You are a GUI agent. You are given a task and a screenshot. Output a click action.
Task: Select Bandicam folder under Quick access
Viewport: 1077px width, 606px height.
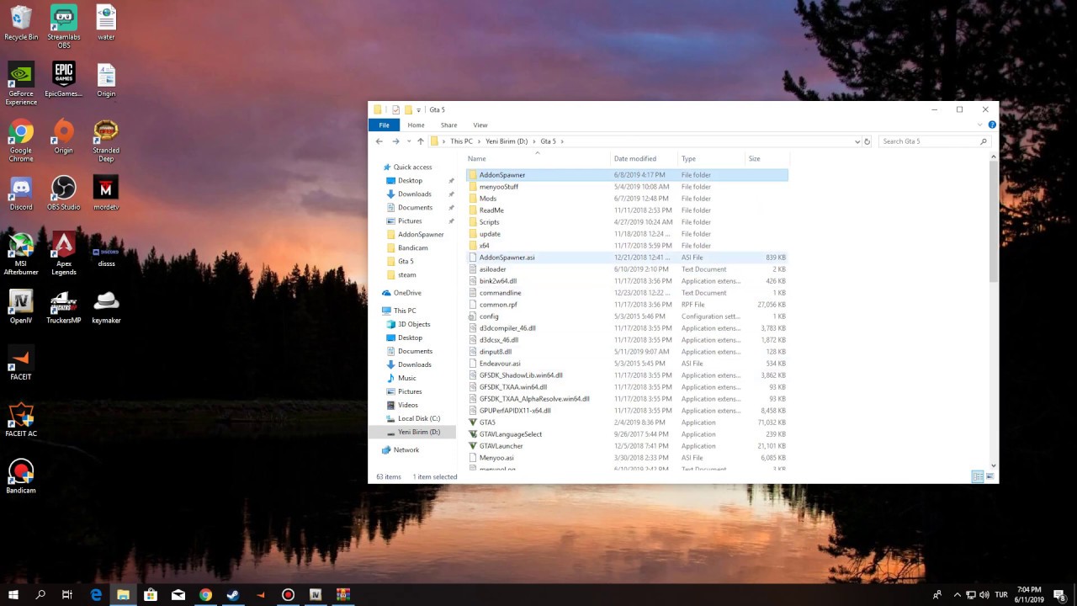coord(412,247)
